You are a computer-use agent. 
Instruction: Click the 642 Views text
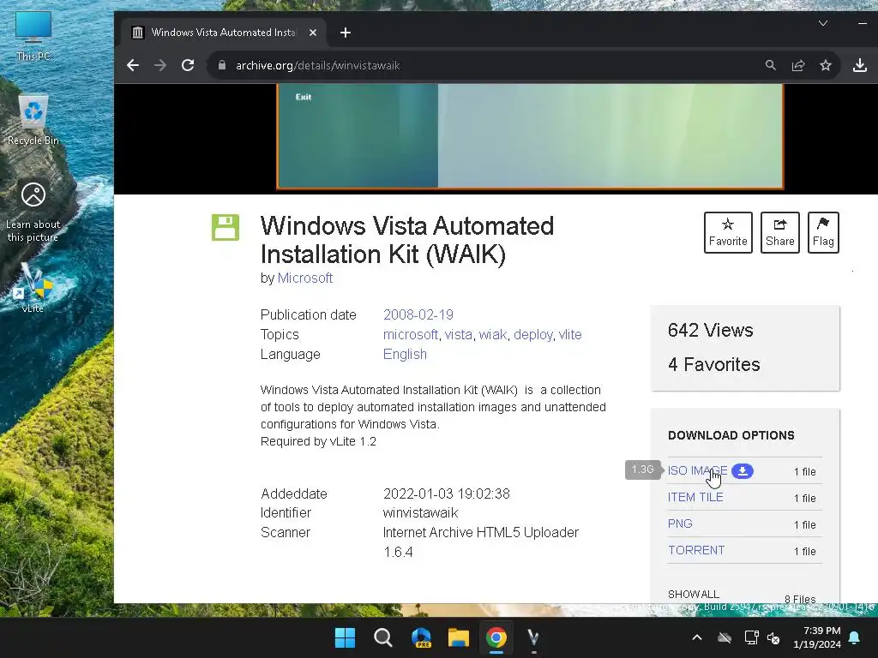(711, 330)
